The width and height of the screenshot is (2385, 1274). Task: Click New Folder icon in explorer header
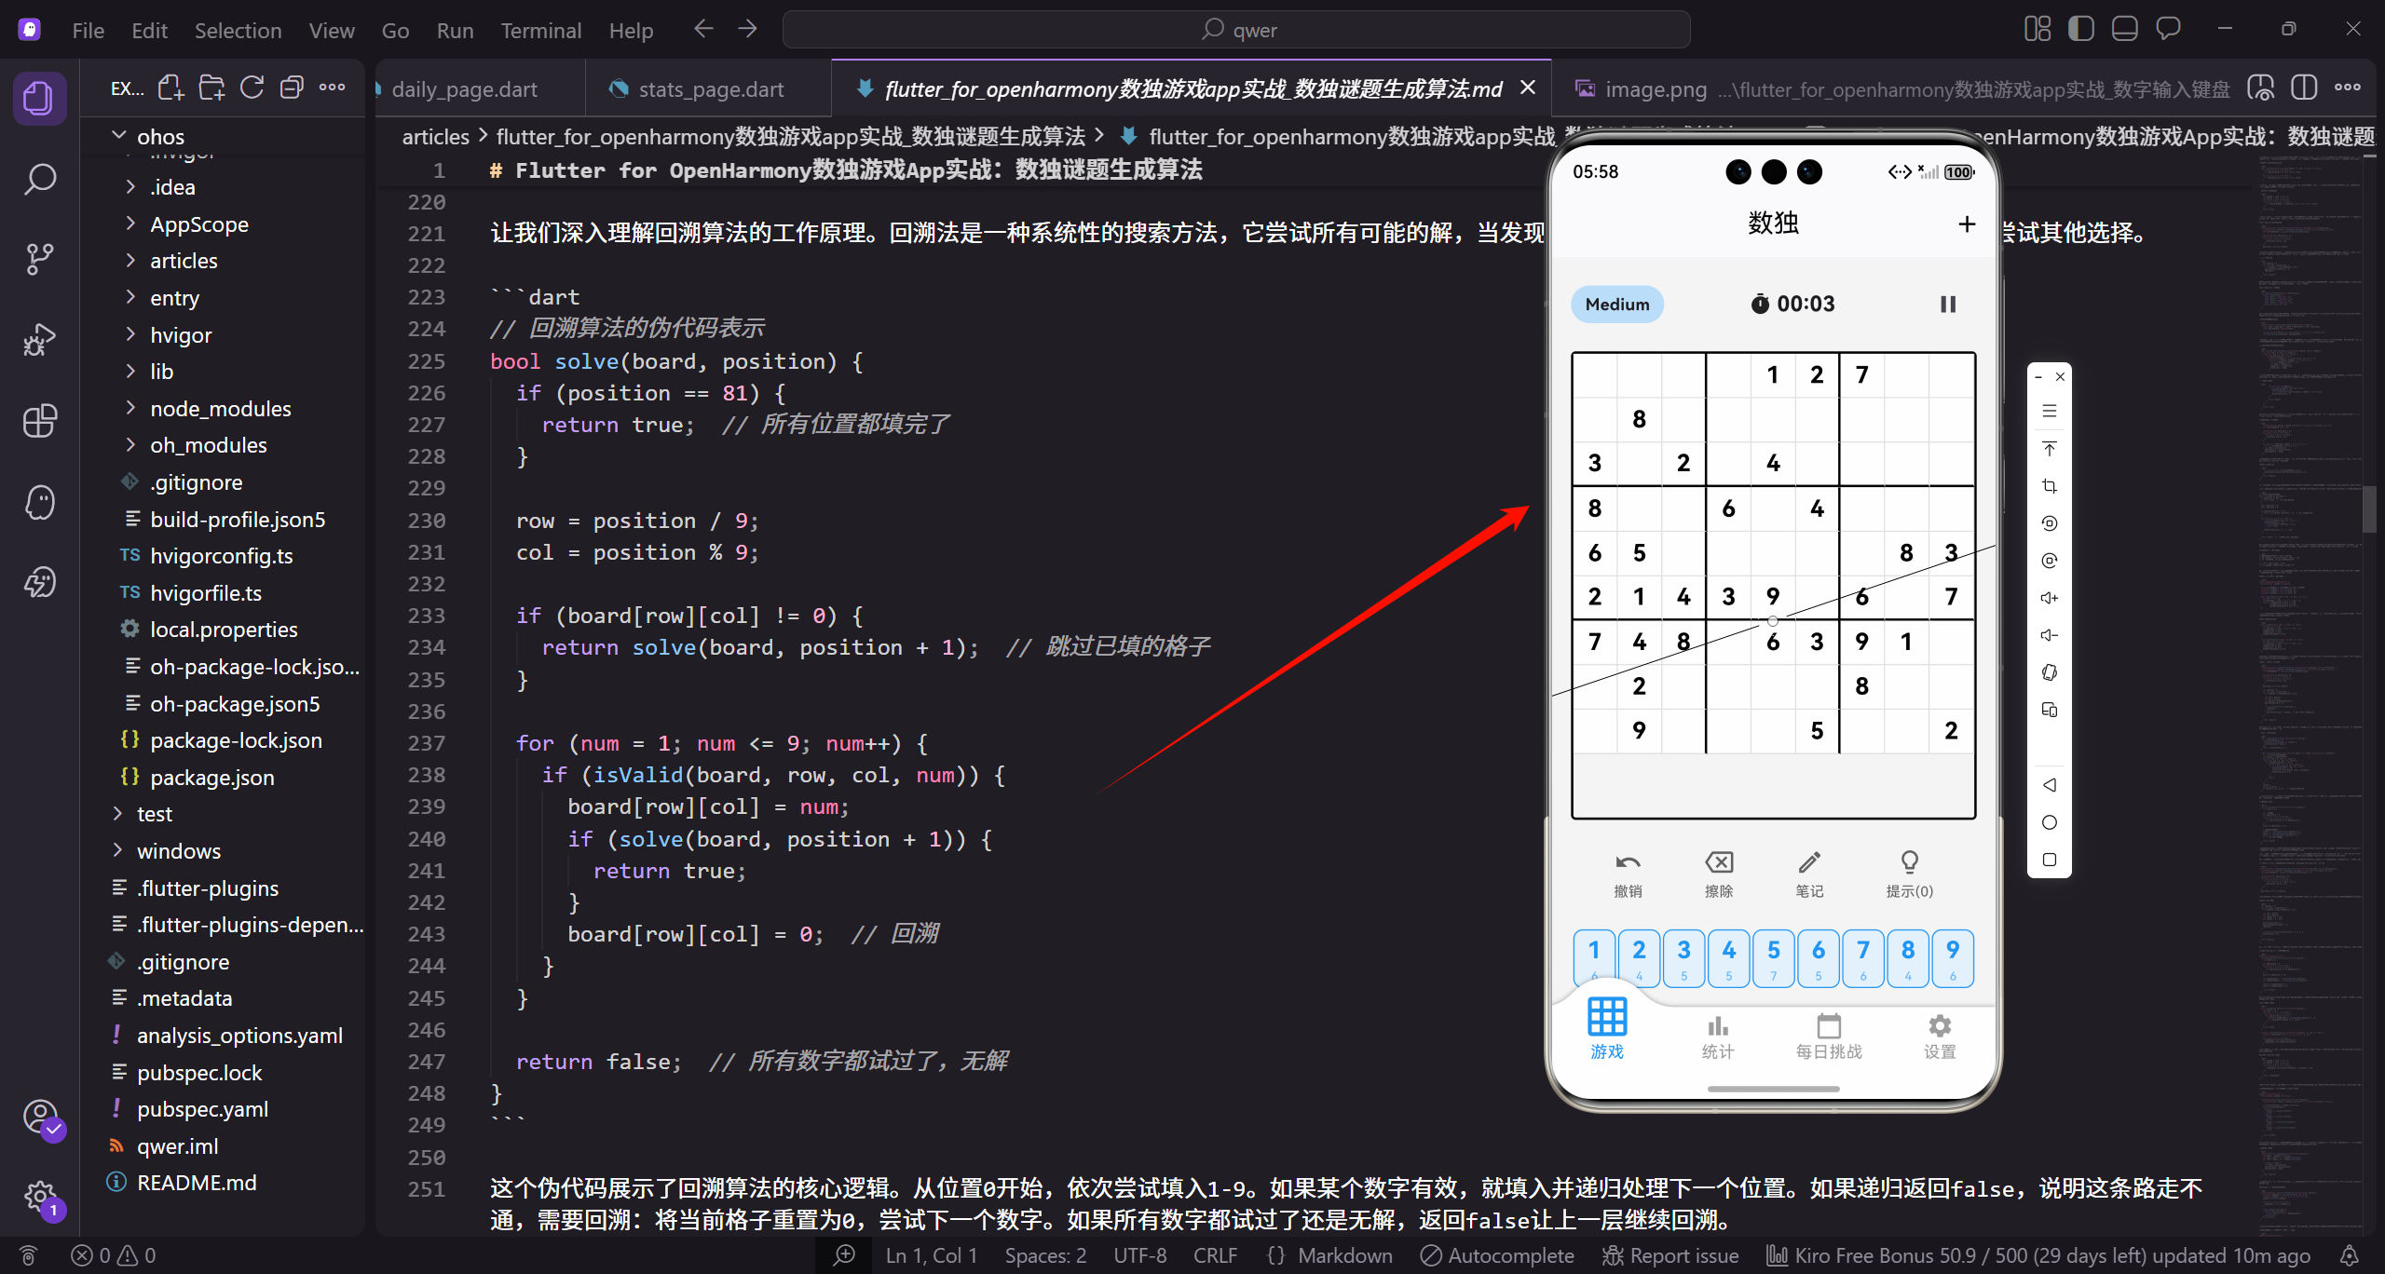pos(211,88)
